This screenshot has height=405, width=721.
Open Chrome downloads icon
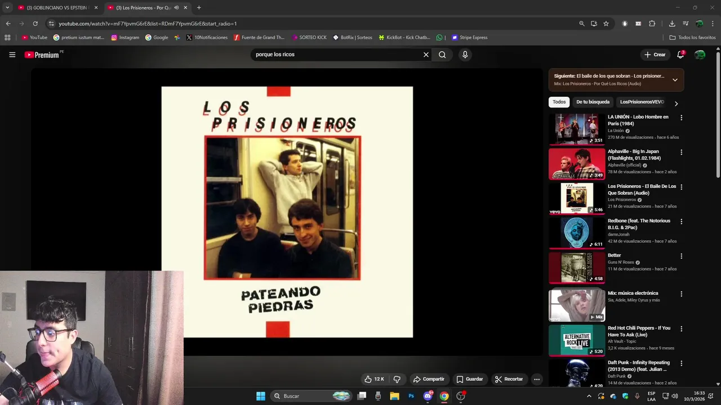point(672,24)
